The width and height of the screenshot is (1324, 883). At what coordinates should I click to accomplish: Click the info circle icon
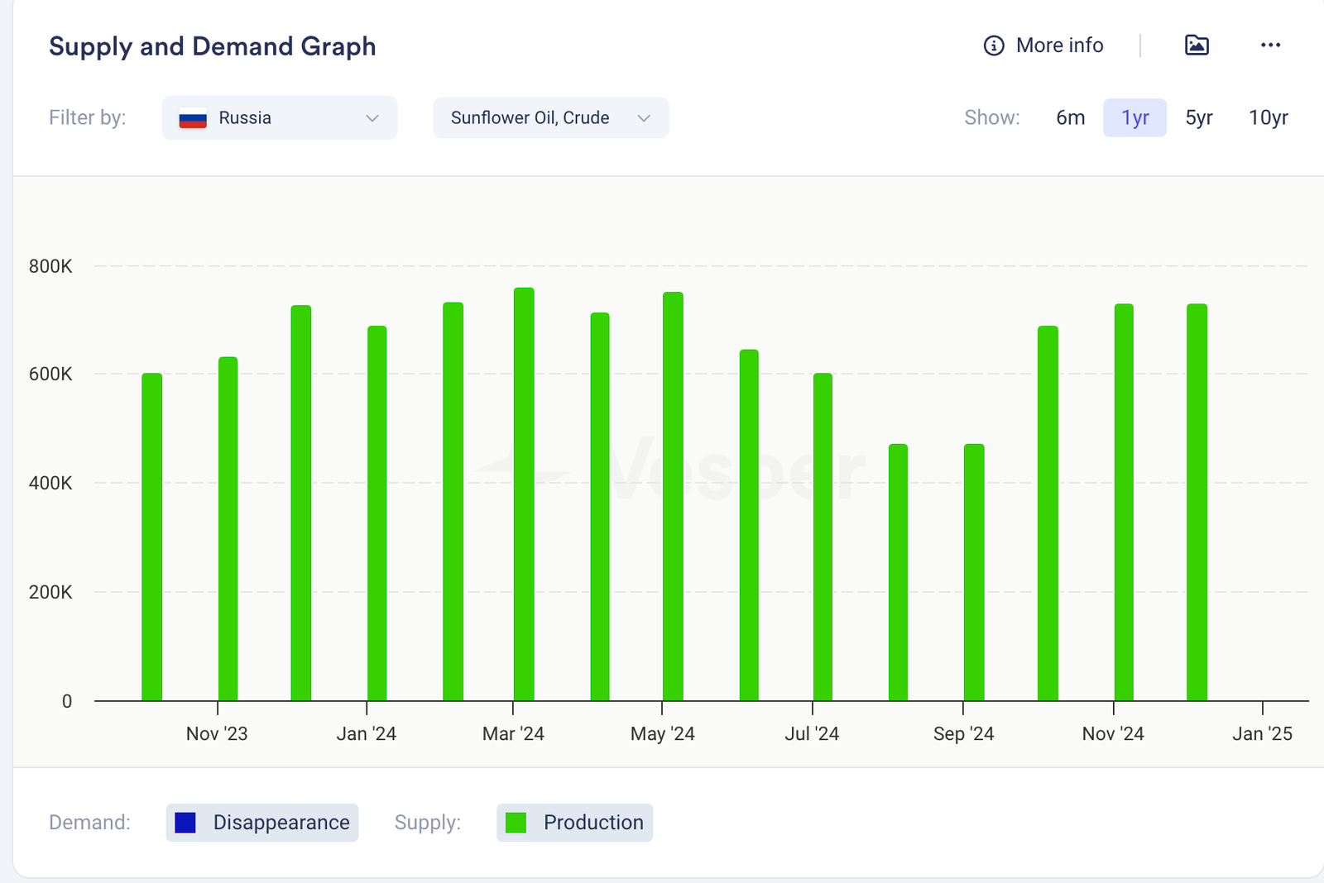click(993, 45)
